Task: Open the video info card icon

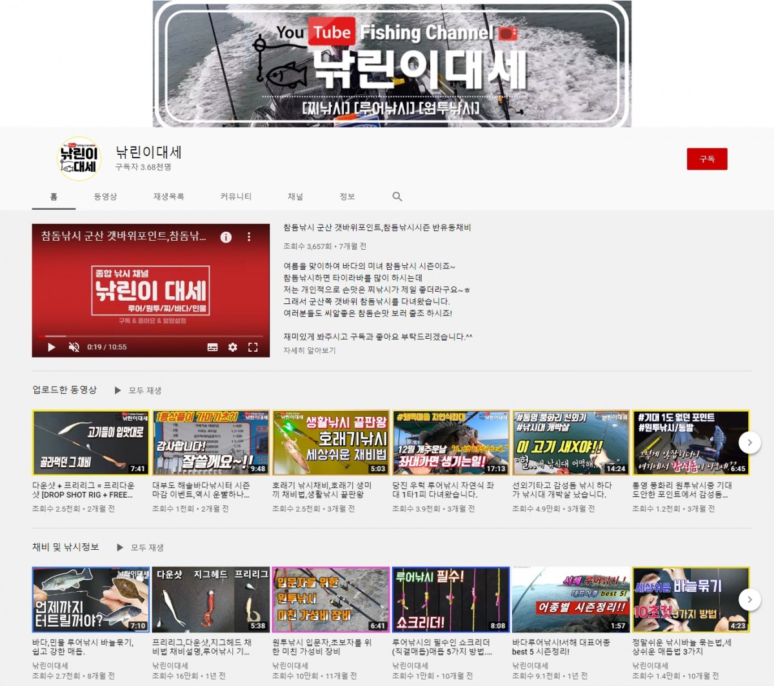Action: click(x=226, y=237)
